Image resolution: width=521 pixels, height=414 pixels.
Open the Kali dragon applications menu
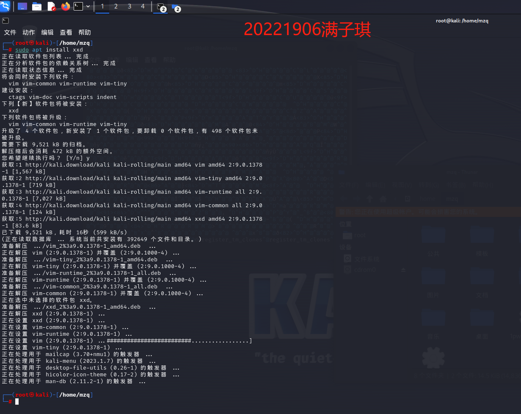pyautogui.click(x=5, y=6)
